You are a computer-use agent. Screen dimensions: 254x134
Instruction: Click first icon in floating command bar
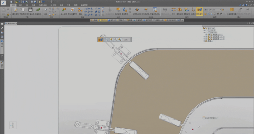click(x=100, y=39)
